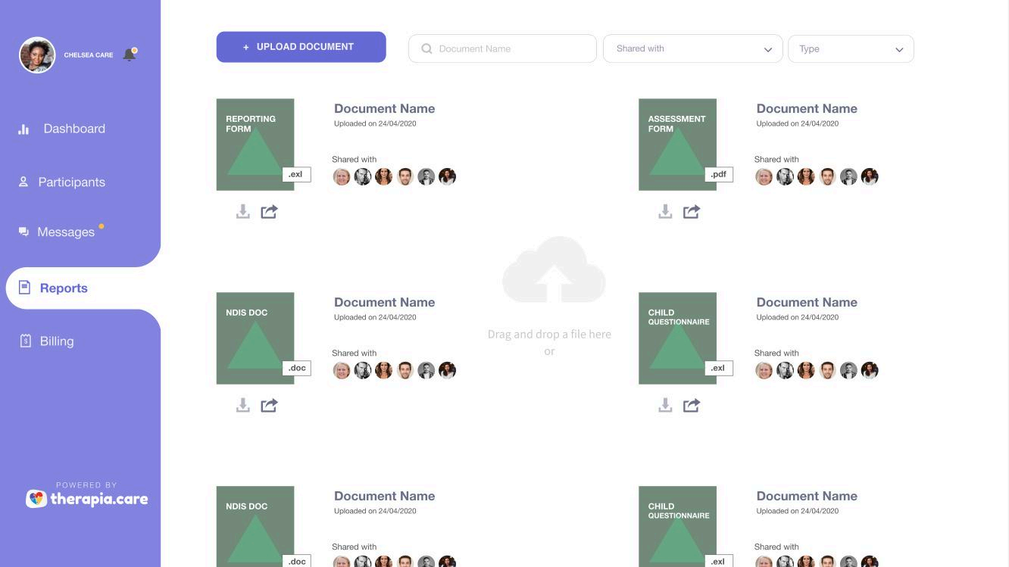Open the Type filter dropdown
This screenshot has height=567, width=1009.
coord(851,49)
